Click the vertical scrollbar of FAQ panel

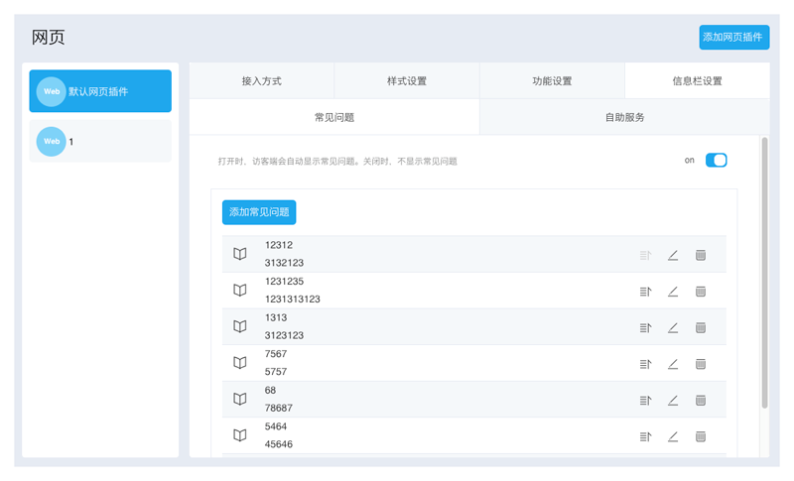764,273
